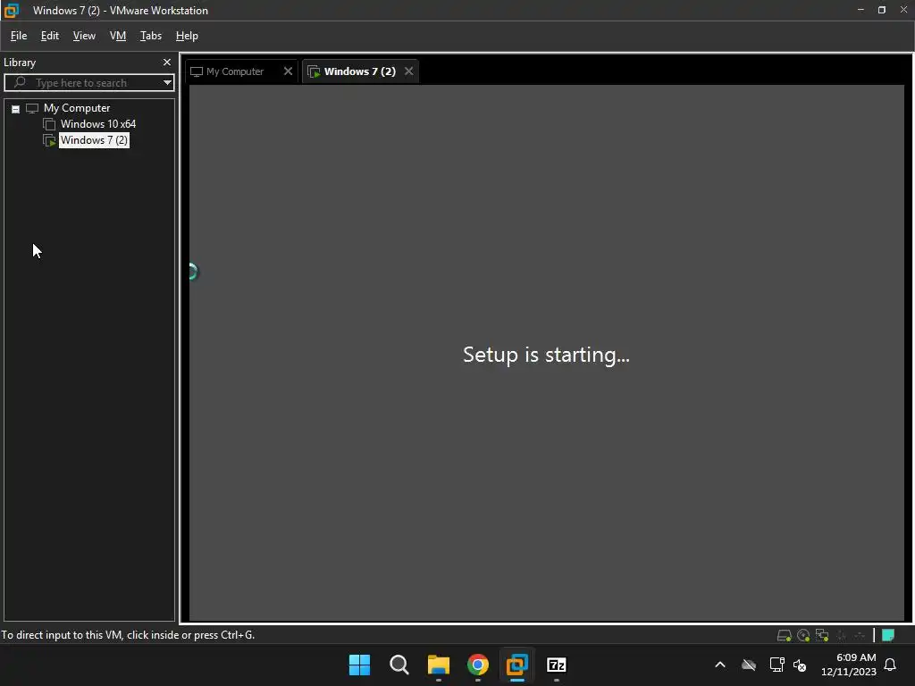Open the Help menu

click(187, 36)
